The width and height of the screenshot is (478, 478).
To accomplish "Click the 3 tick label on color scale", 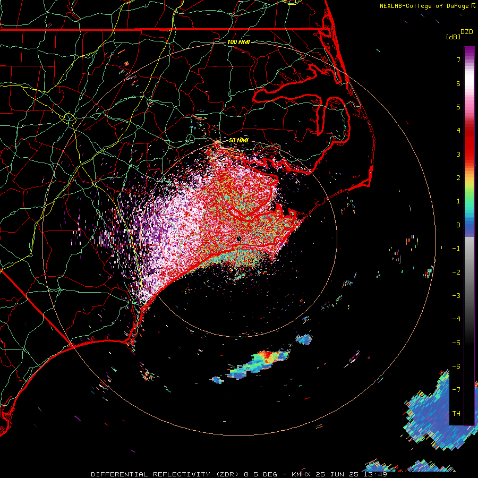I will pos(458,154).
